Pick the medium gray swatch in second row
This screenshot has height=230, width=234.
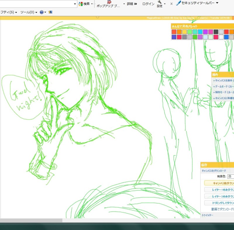tap(185, 37)
